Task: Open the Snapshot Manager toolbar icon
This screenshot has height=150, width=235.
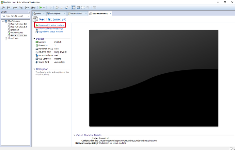Action: 67,8
